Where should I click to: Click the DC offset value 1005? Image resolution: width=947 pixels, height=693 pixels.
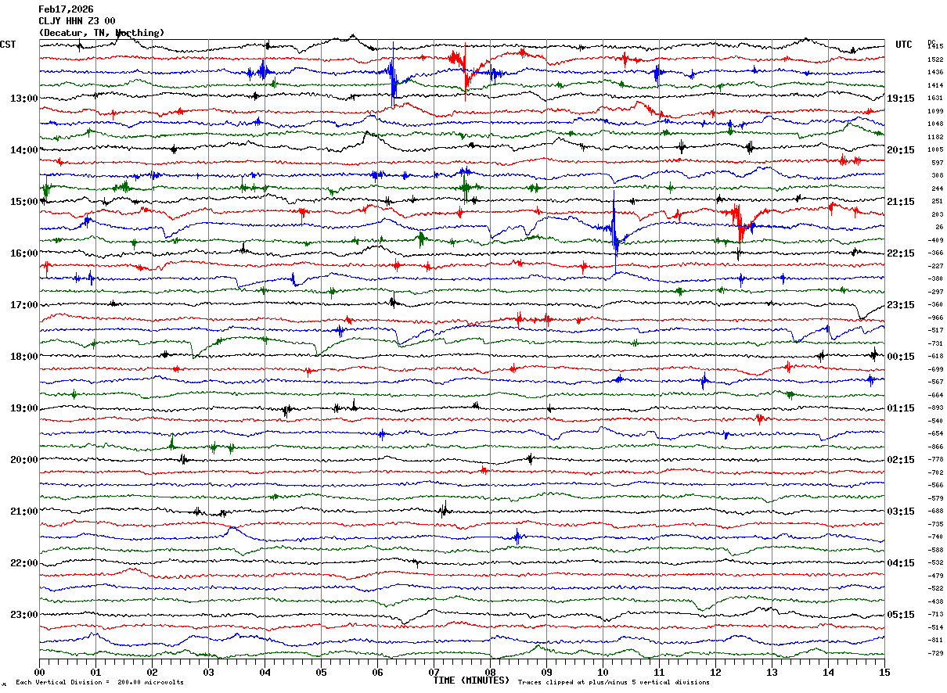pos(935,149)
